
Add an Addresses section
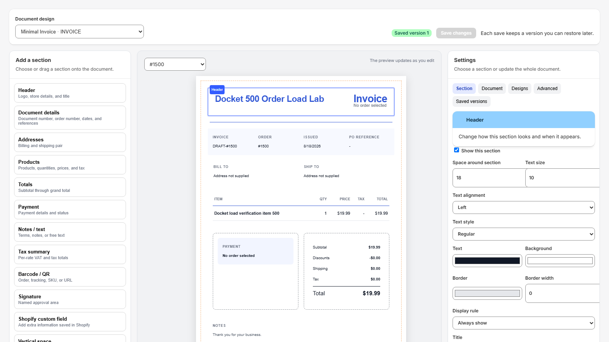point(70,142)
